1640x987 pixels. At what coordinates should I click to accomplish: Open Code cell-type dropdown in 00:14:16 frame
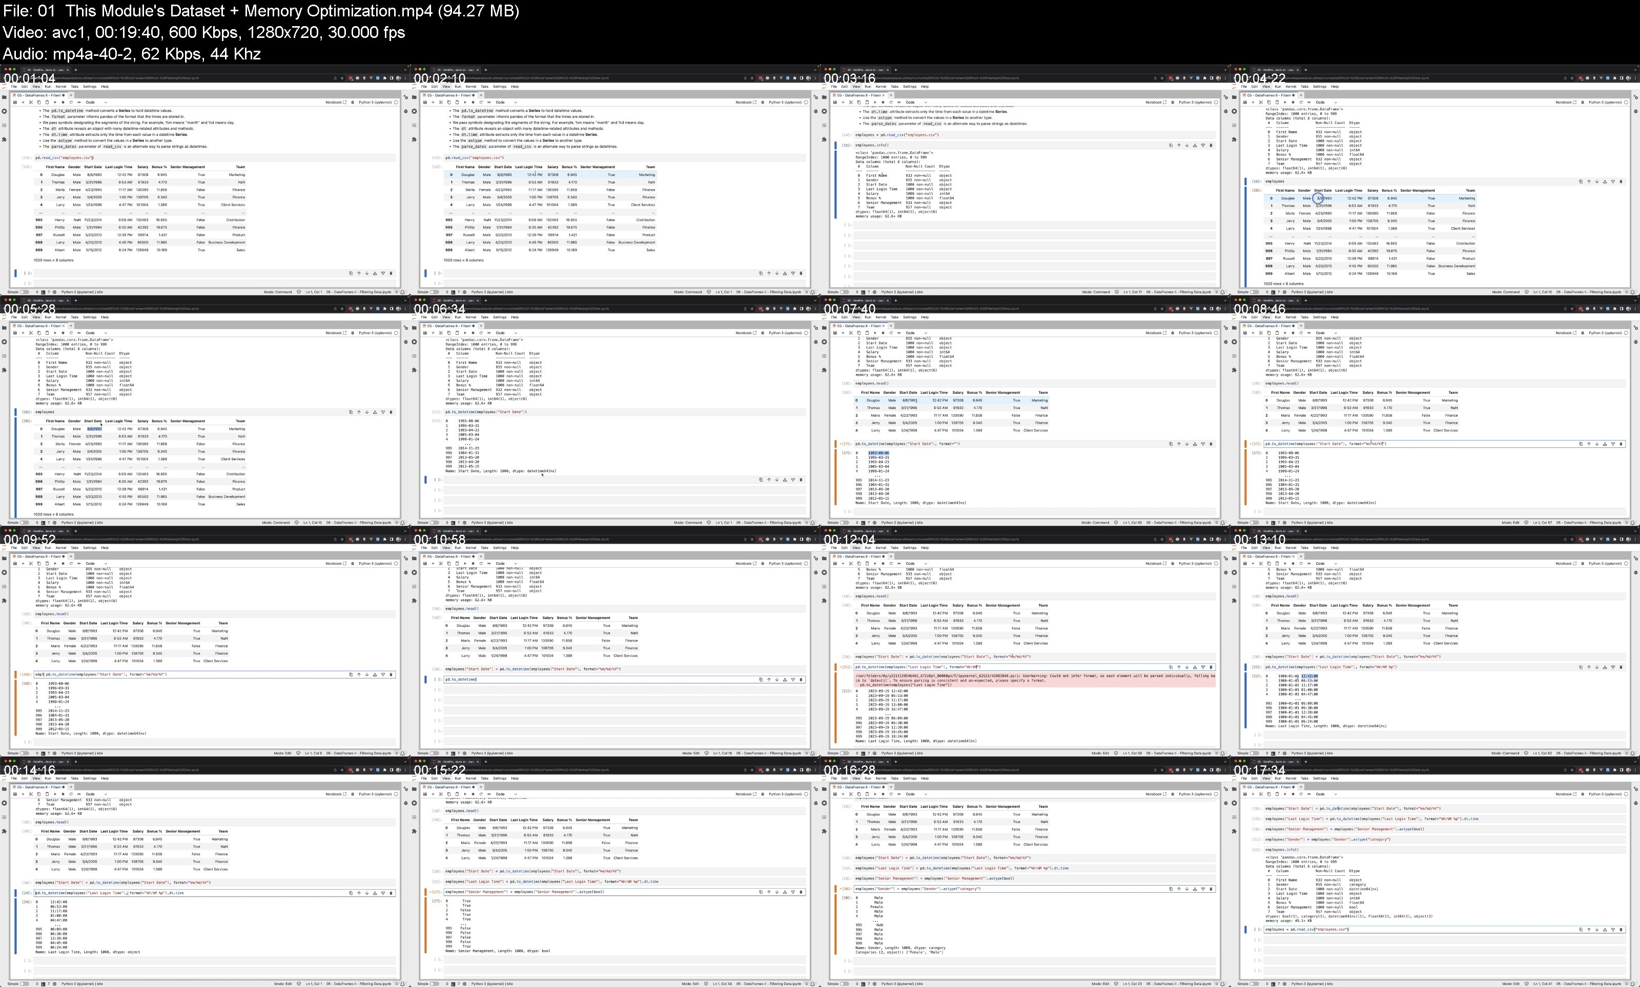point(96,794)
